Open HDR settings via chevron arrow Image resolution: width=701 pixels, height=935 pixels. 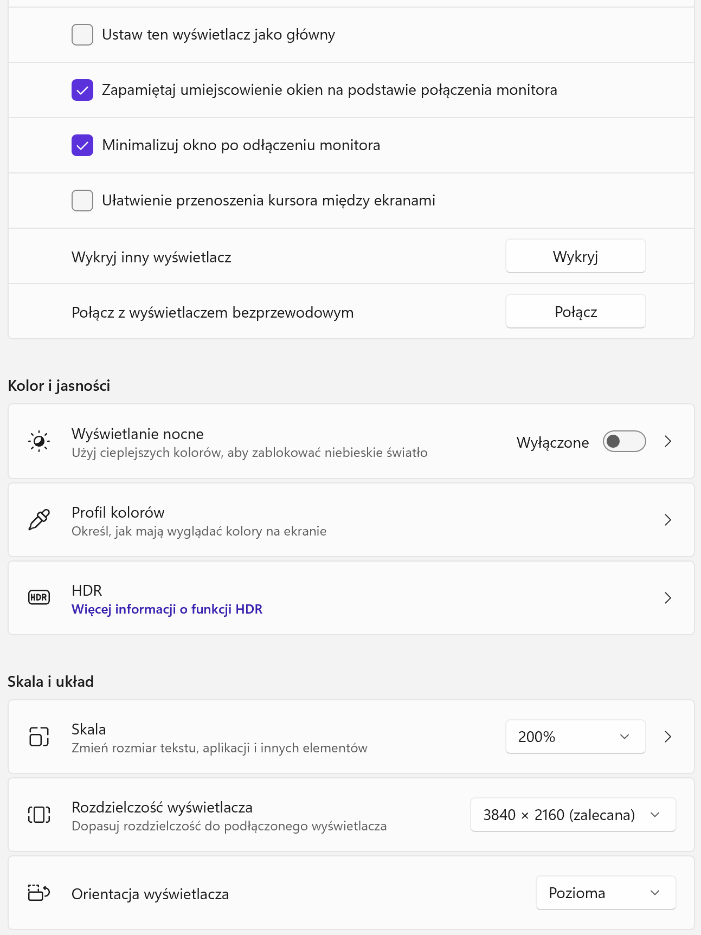pos(668,598)
